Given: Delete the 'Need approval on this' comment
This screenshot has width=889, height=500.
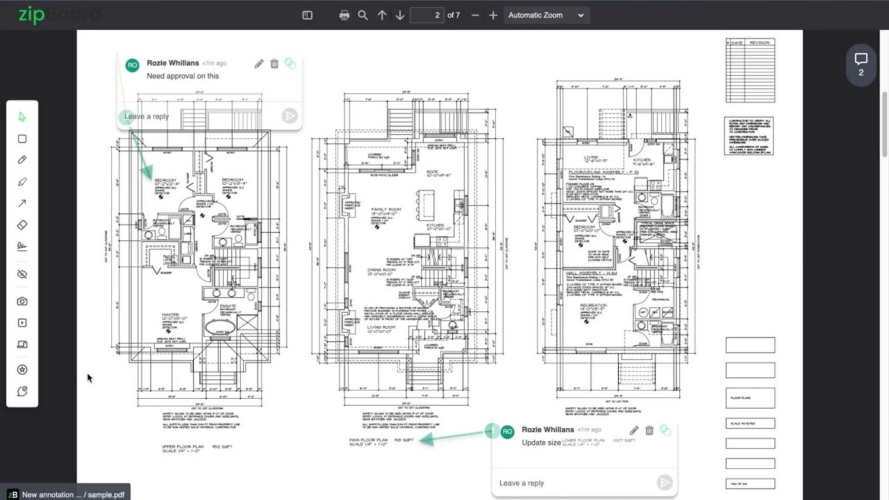Looking at the screenshot, I should [x=274, y=63].
